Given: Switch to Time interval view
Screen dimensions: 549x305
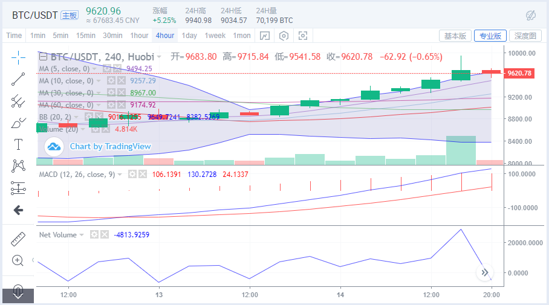Looking at the screenshot, I should pos(14,36).
